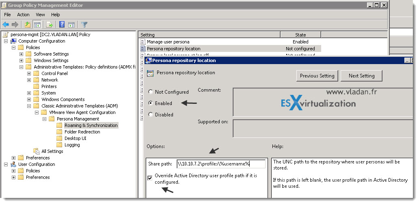This screenshot has height=204, width=419.
Task: Collapse the Administrative Templates node
Action: point(22,67)
